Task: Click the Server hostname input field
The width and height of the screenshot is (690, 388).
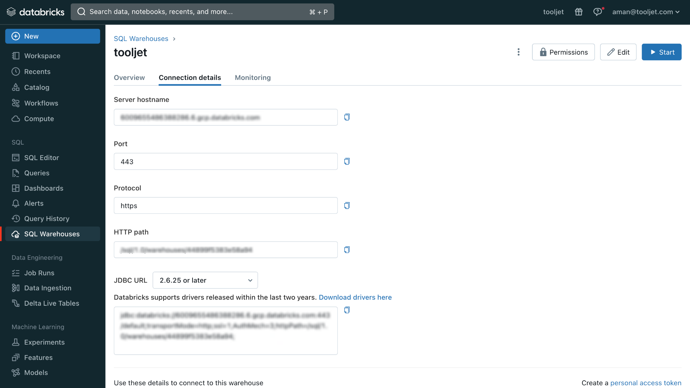Action: coord(226,117)
